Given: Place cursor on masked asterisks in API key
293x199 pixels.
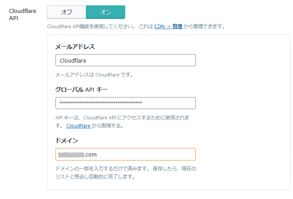Looking at the screenshot, I should pyautogui.click(x=101, y=103).
